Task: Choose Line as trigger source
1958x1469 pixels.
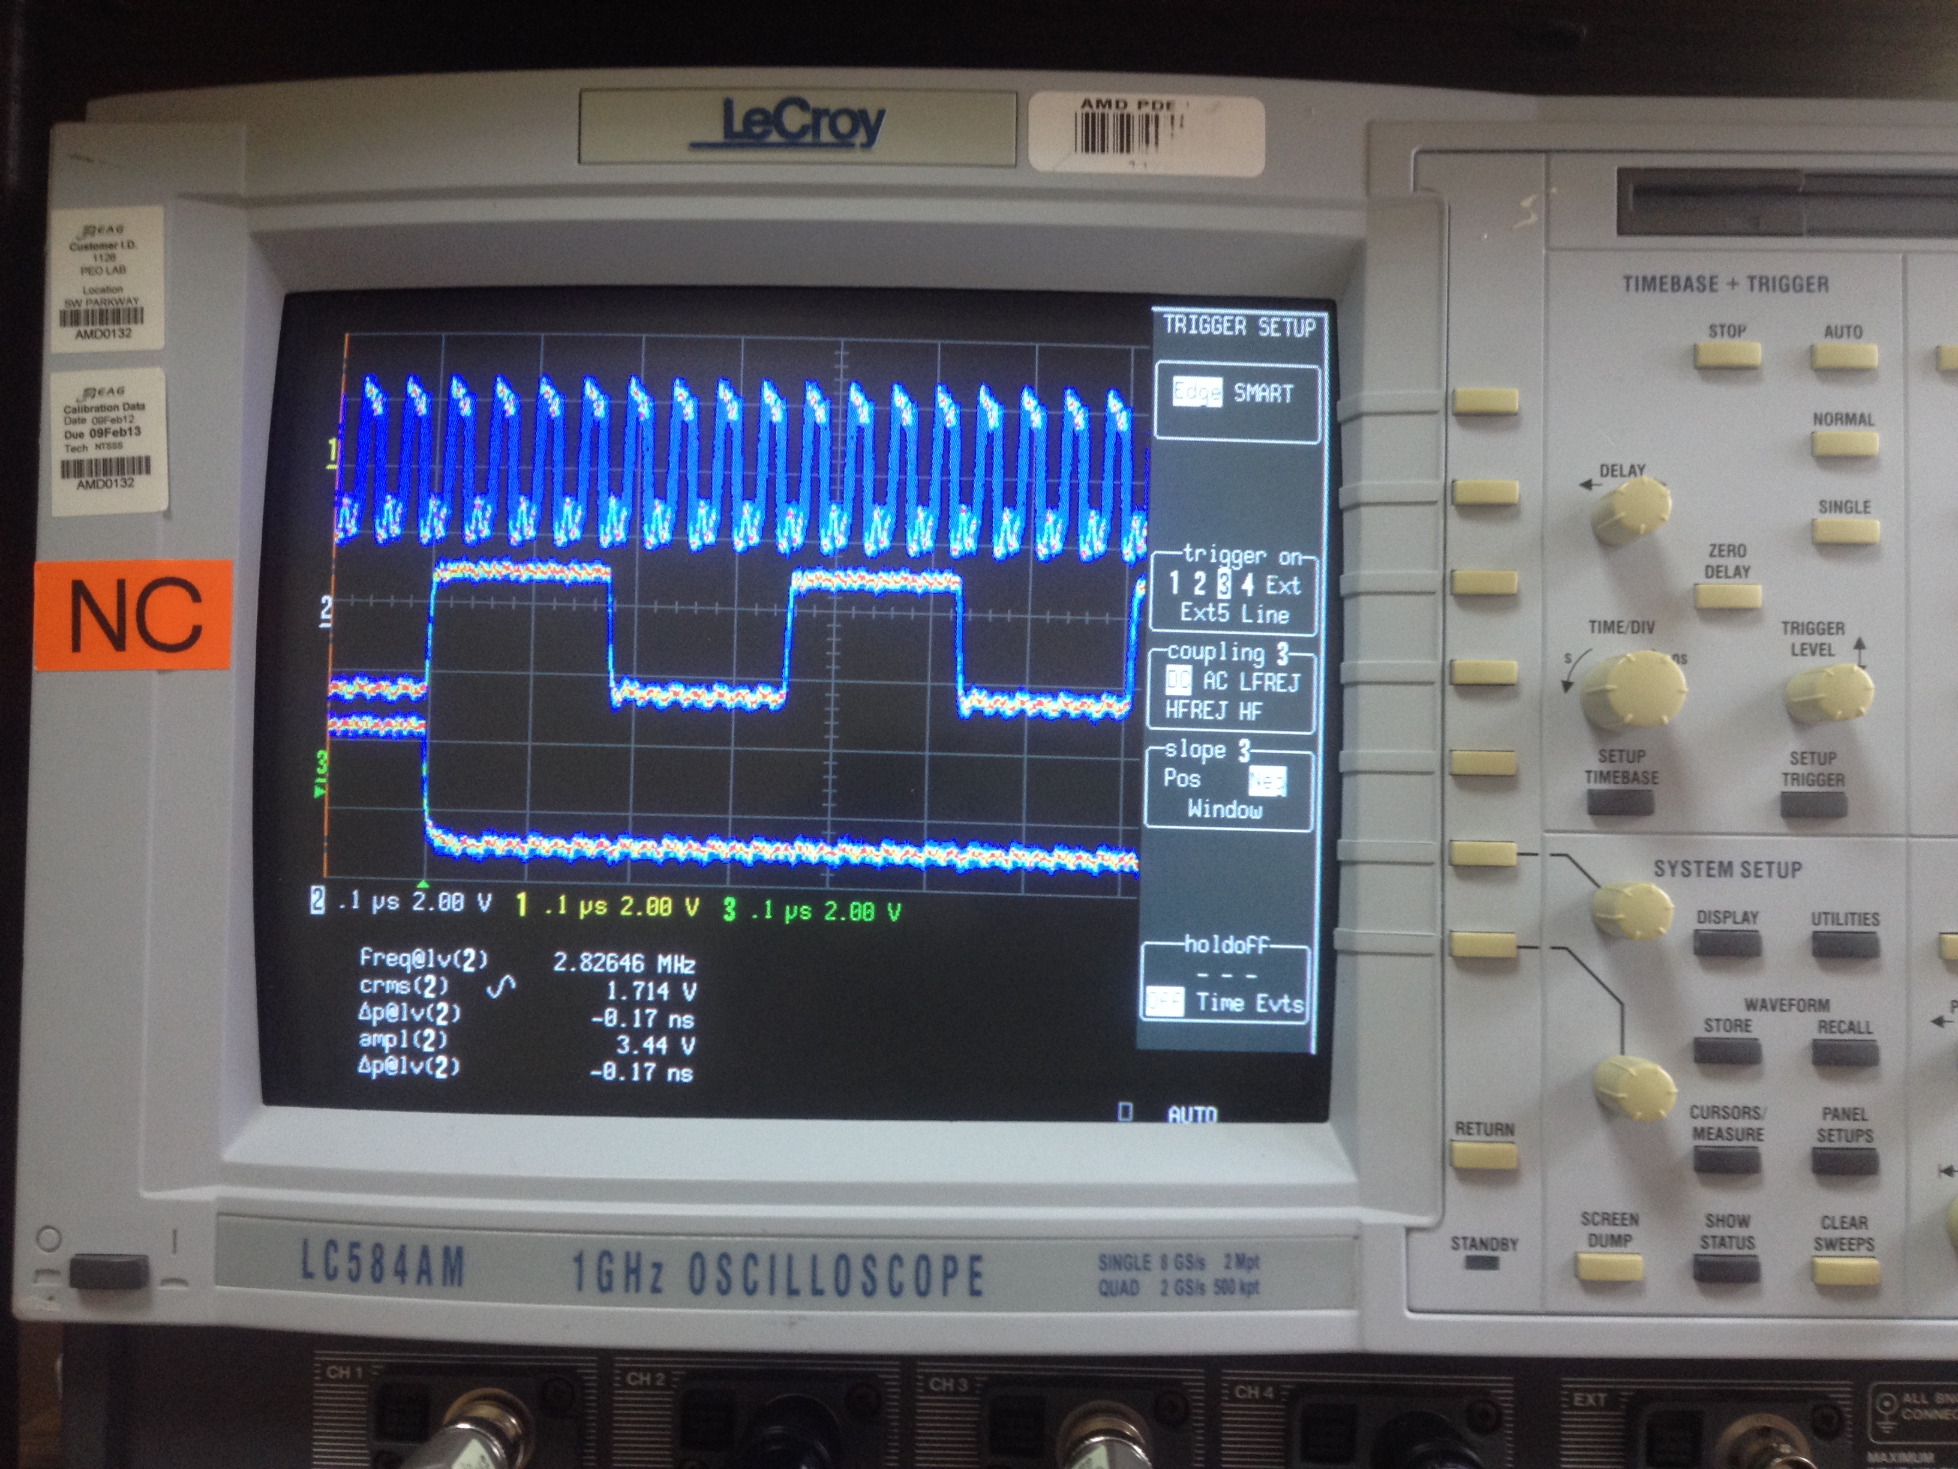Action: [x=1266, y=614]
